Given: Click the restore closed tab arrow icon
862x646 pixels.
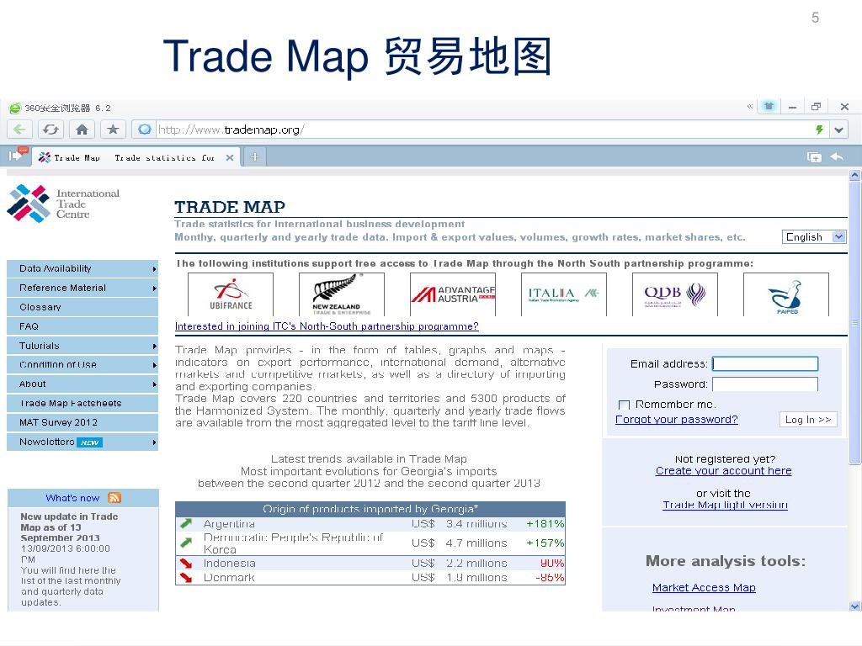Looking at the screenshot, I should (838, 157).
